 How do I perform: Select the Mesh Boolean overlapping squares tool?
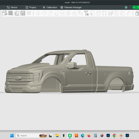[68, 13]
